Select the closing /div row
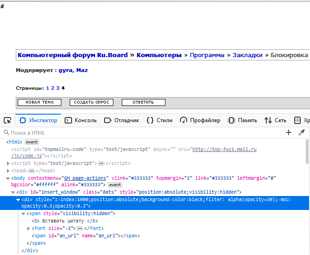310x255 pixels. (x=154, y=251)
